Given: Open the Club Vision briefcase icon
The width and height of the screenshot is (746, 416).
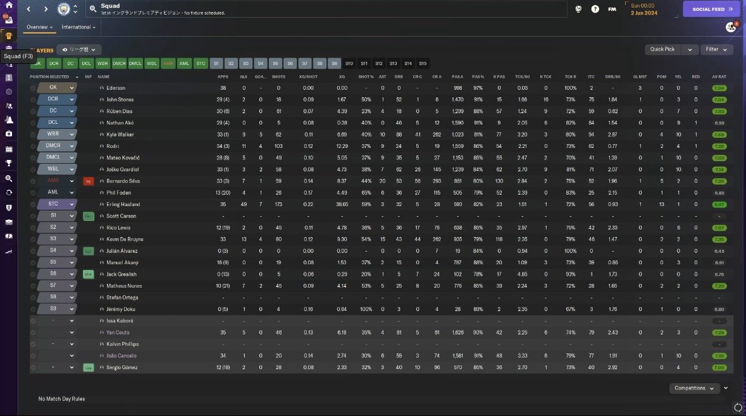Looking at the screenshot, I should [9, 222].
